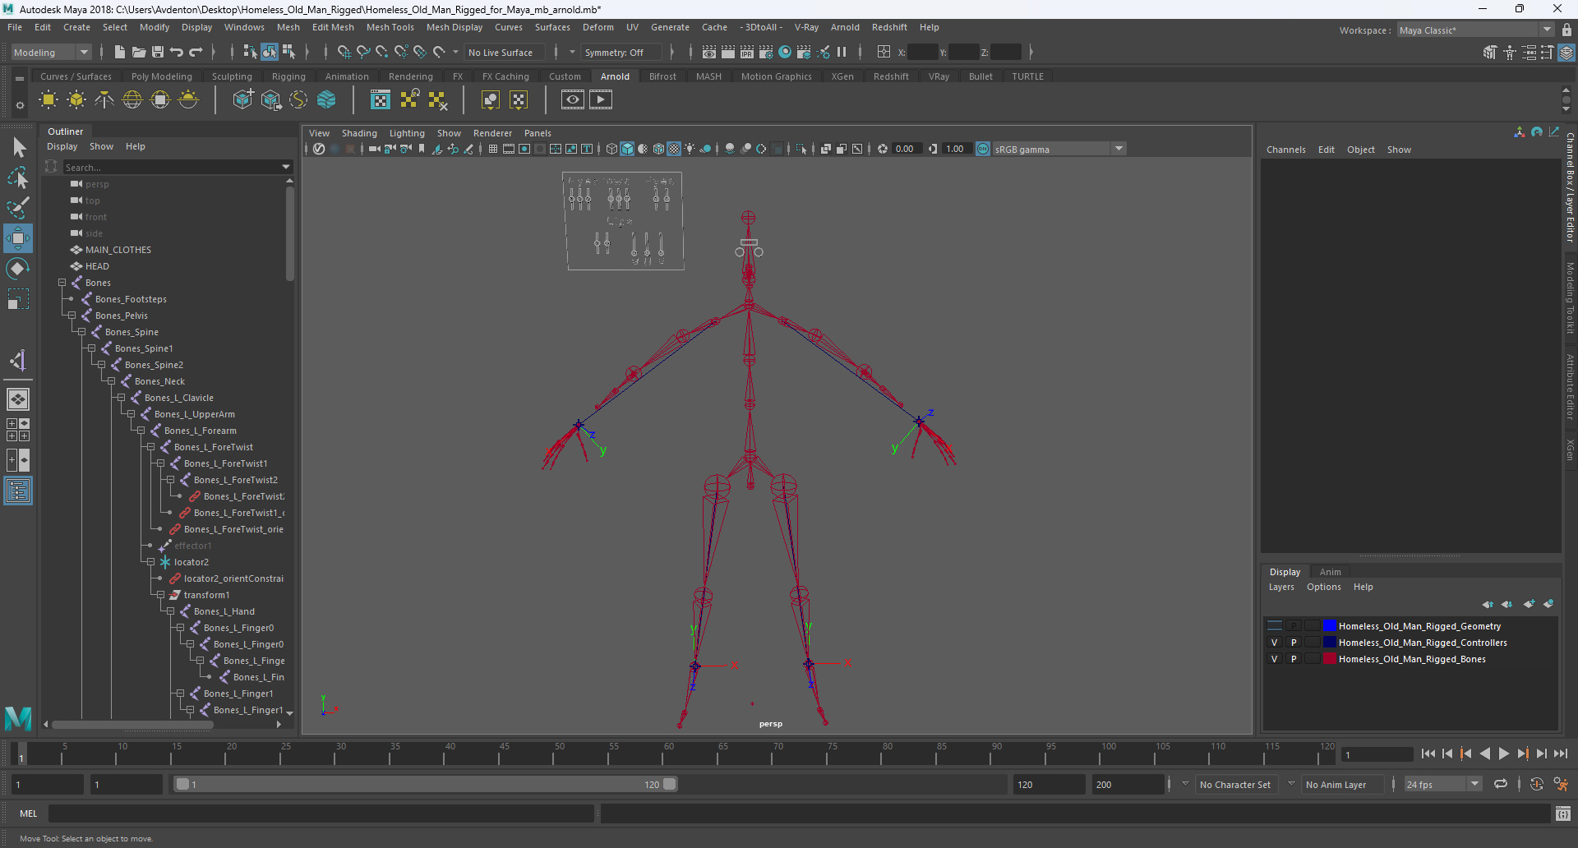Toggle the viewport grid icon
The height and width of the screenshot is (848, 1578).
tap(493, 149)
